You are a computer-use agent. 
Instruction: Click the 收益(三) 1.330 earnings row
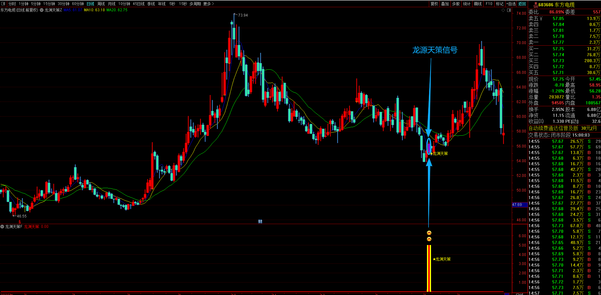(546, 122)
